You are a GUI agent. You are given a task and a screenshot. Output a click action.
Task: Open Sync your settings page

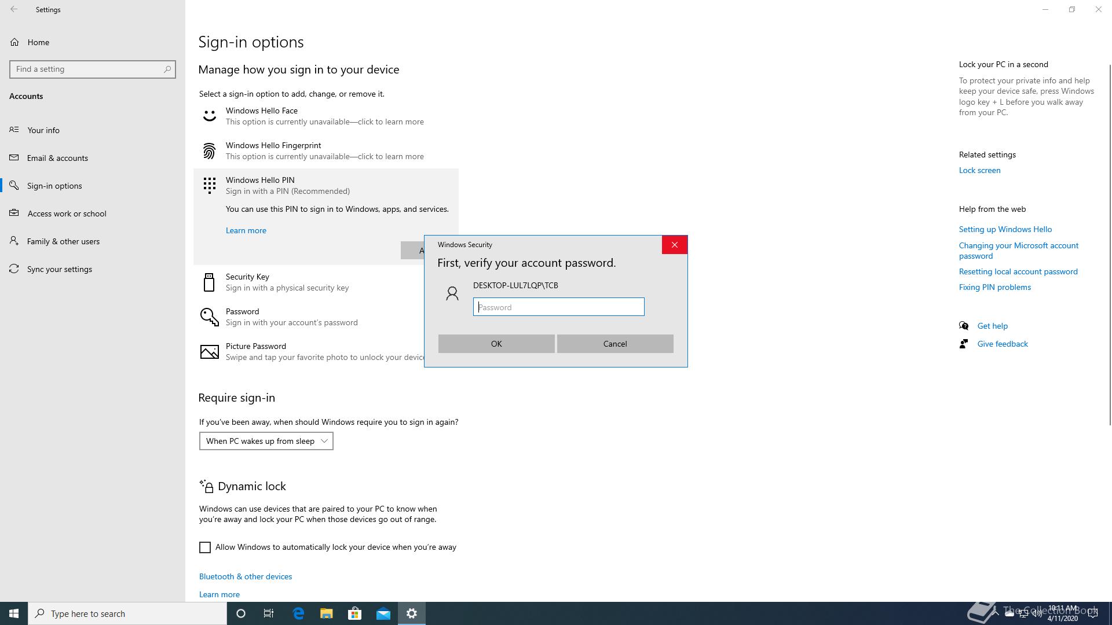pos(59,269)
